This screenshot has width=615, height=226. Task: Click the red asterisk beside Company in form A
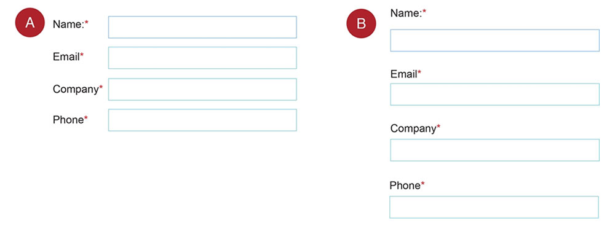[x=101, y=87]
